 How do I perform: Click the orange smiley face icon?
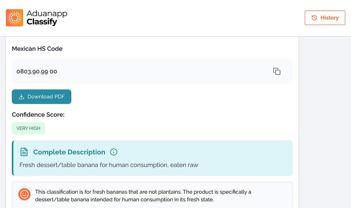coord(24,194)
